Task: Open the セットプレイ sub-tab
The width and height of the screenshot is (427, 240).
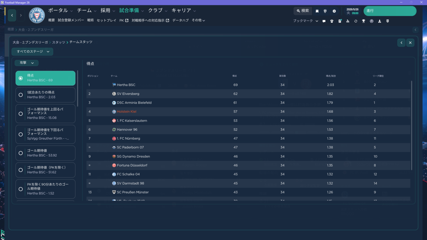Action: 106,20
